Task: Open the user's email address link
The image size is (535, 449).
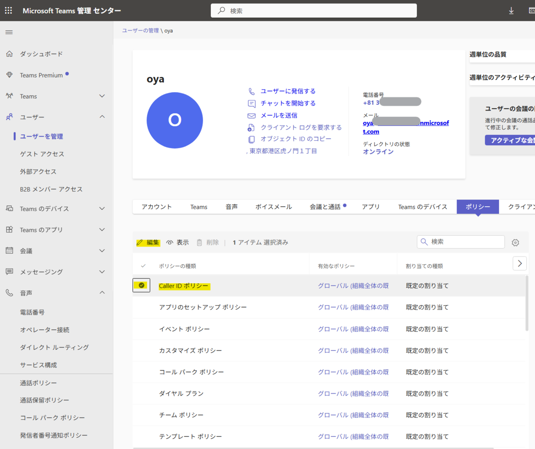Action: (406, 127)
